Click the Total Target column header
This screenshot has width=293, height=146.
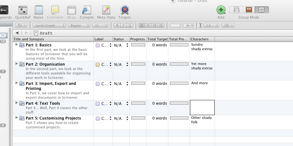coord(158,39)
